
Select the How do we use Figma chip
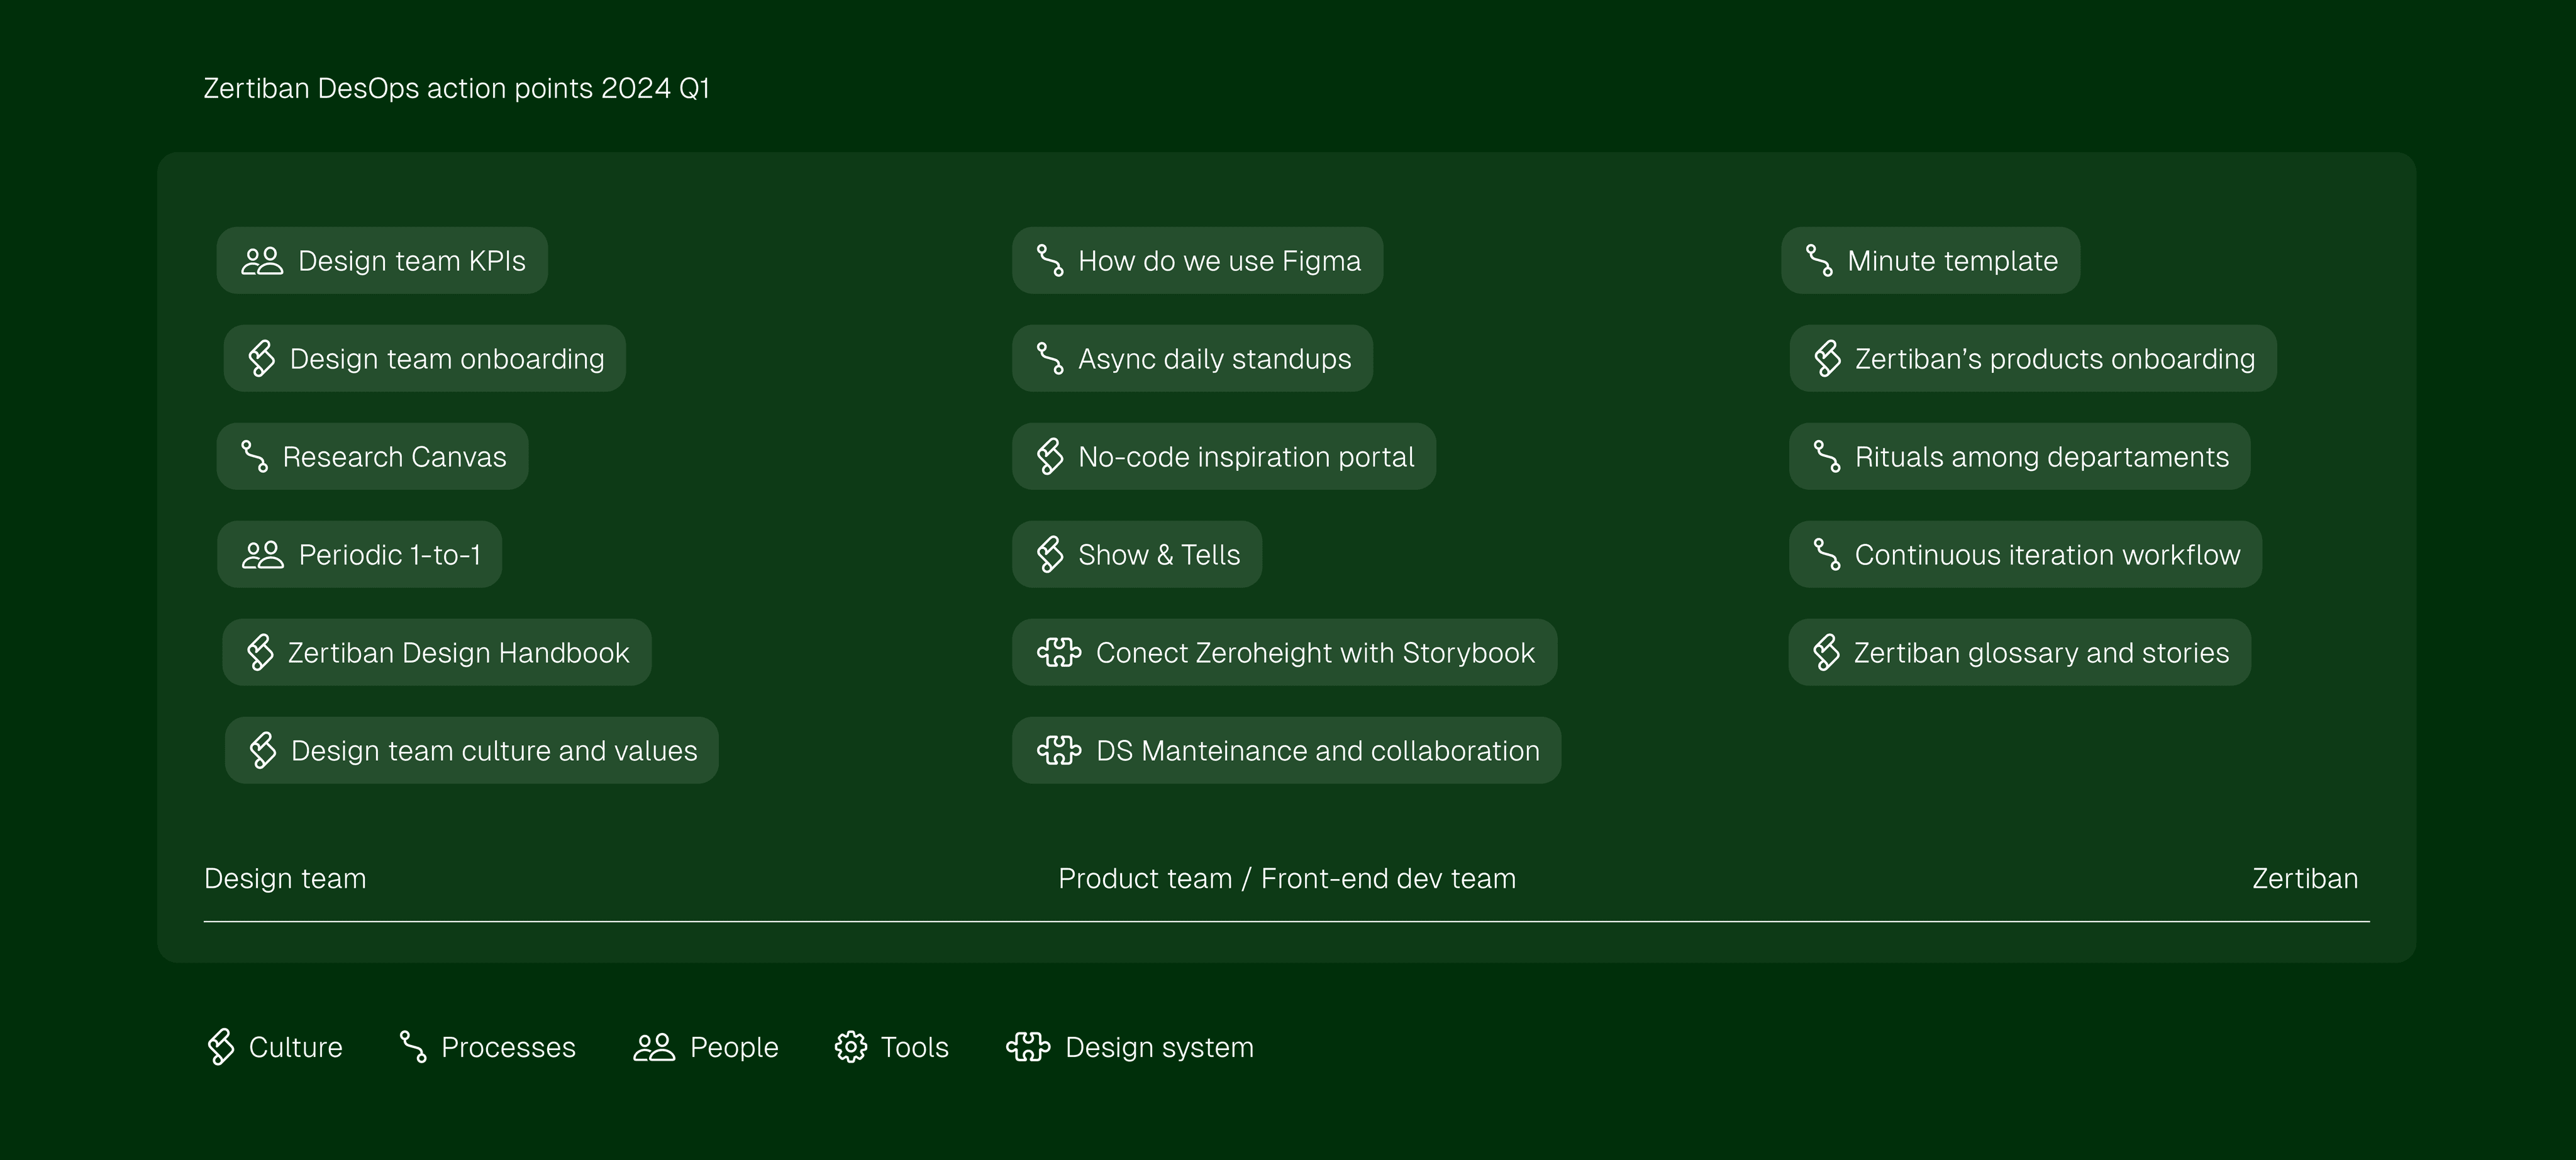point(1197,261)
